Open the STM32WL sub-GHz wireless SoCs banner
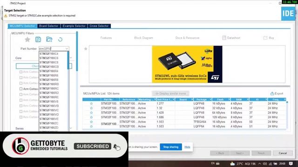This screenshot has height=167, width=298. tap(187, 64)
